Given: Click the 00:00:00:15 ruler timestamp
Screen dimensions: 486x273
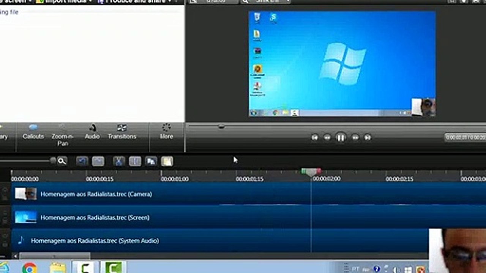Looking at the screenshot, I should click(x=100, y=179).
